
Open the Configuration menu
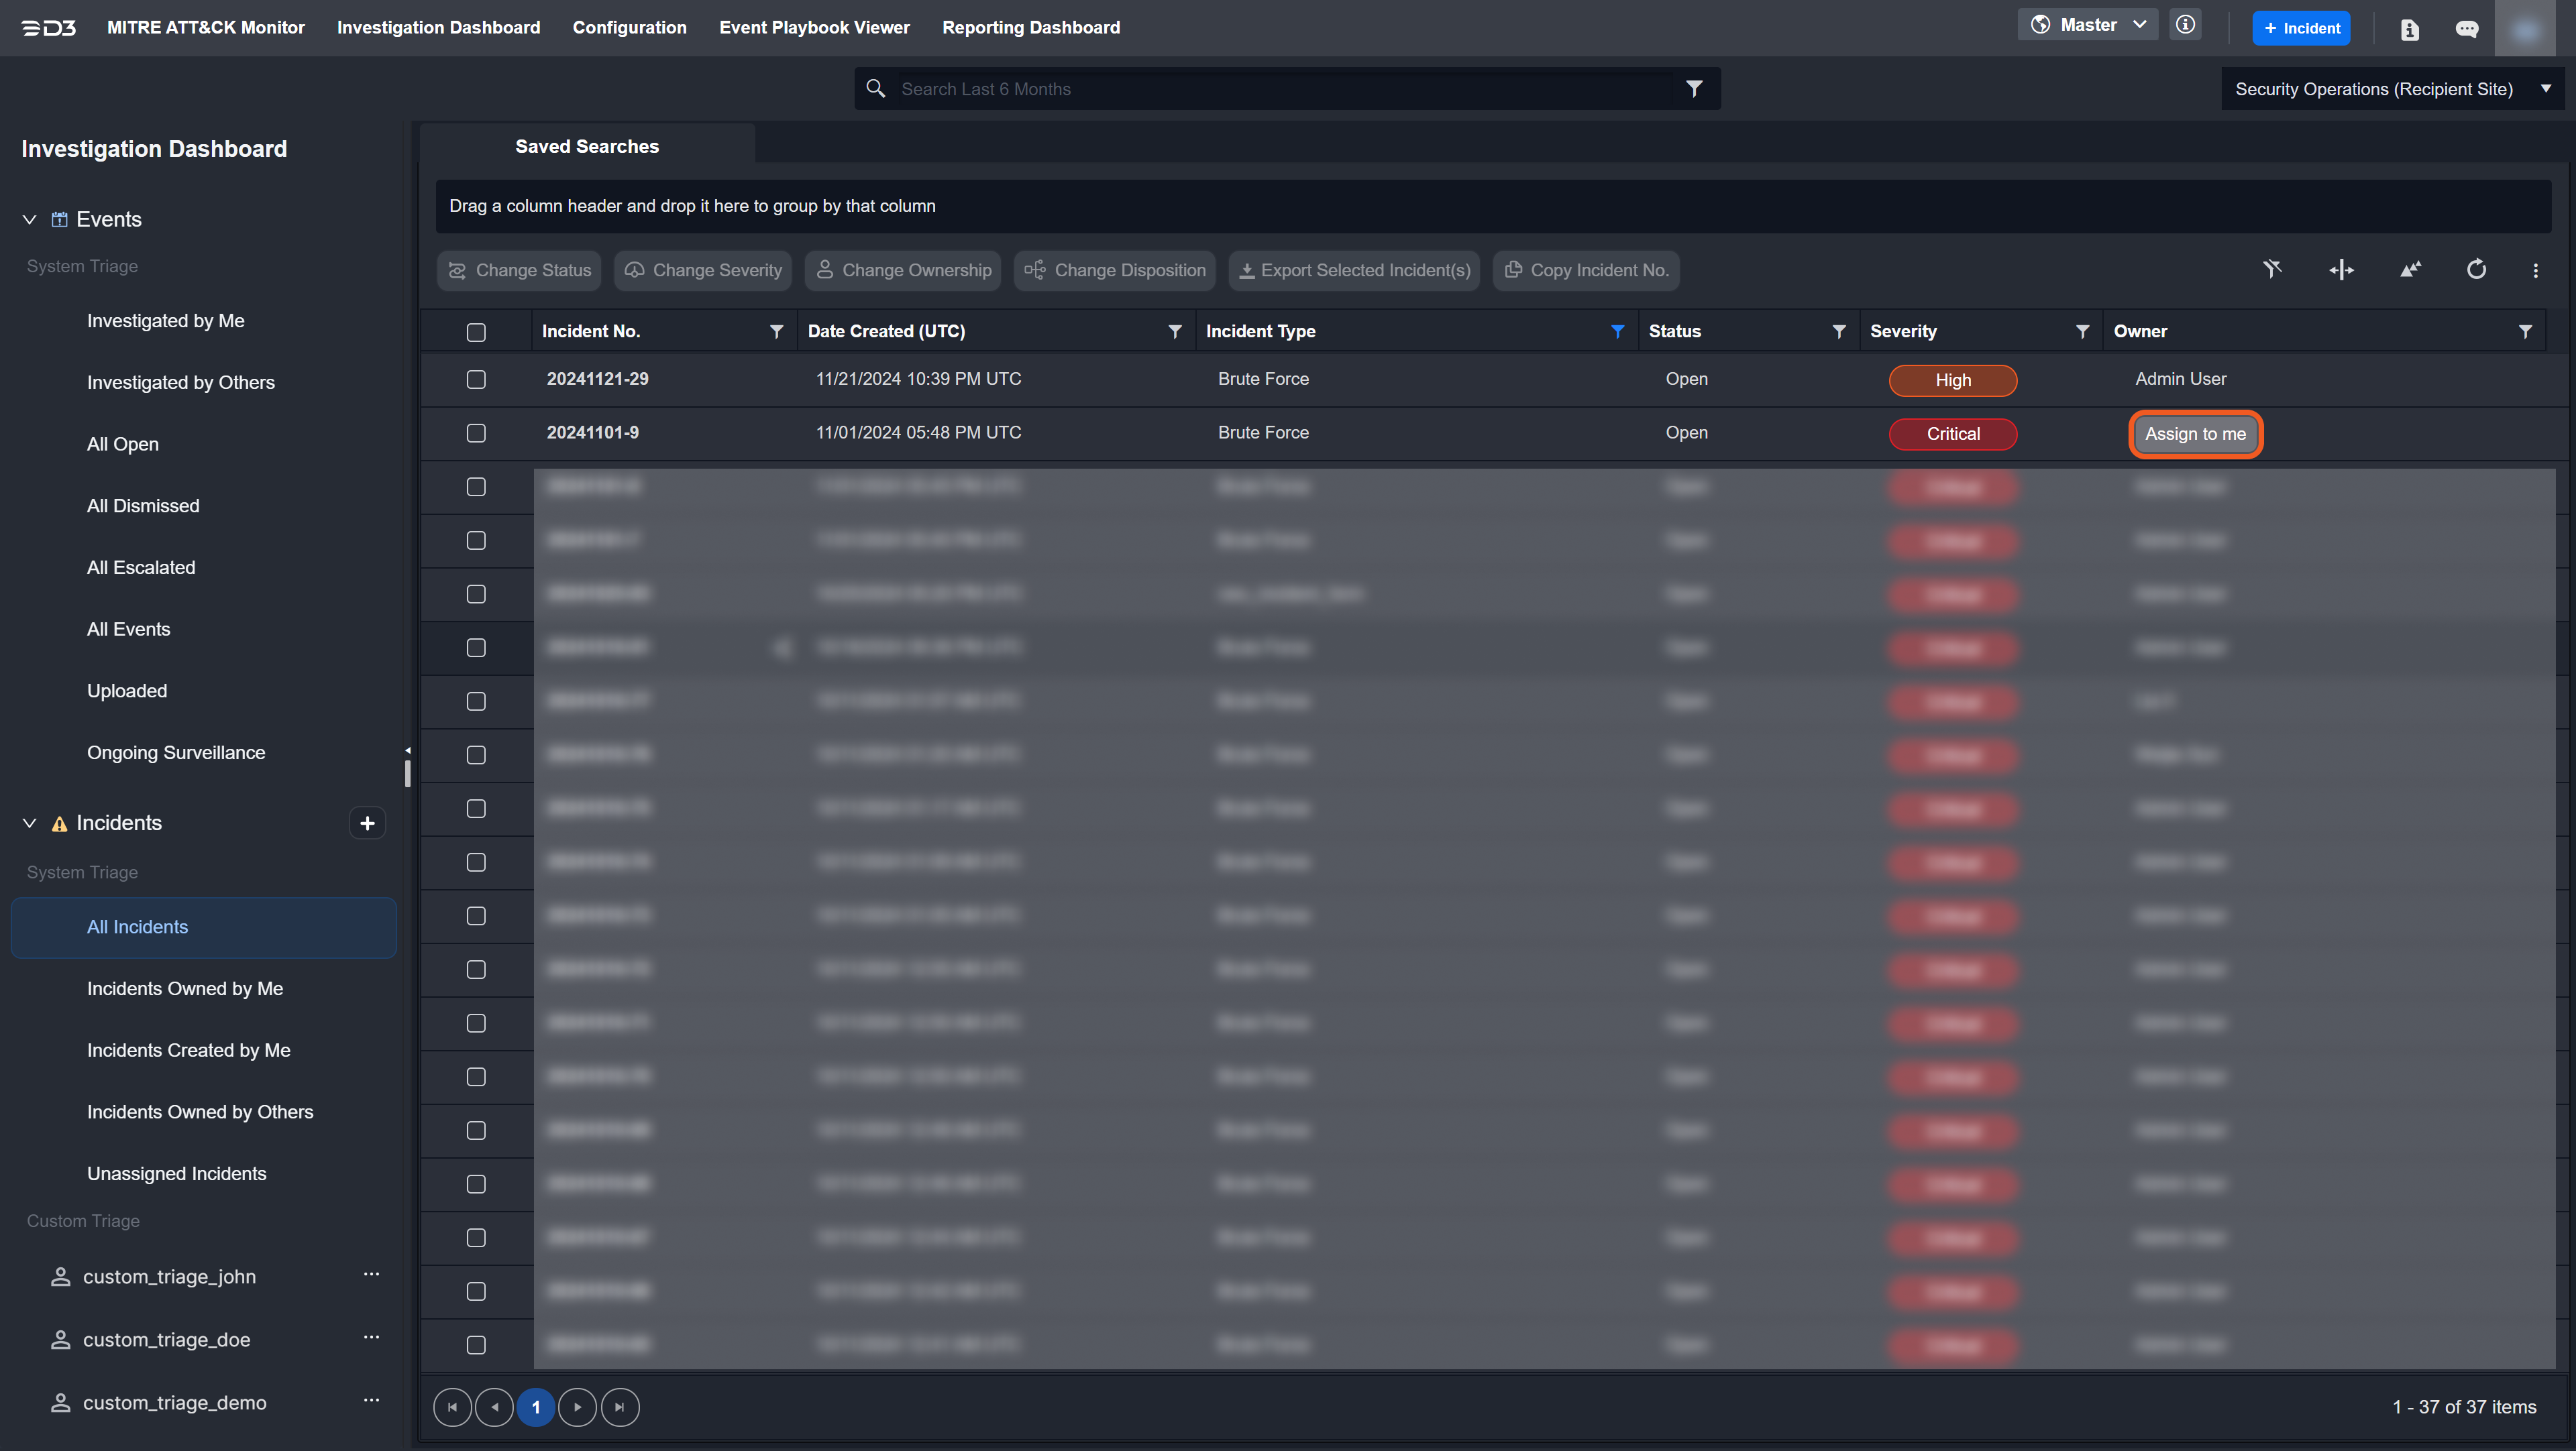click(629, 27)
